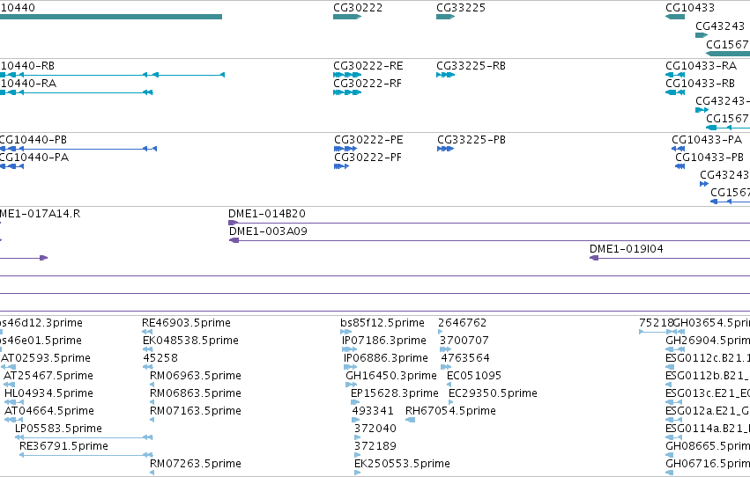Click EST RE46903.5prime label
750x477 pixels.
pos(186,323)
